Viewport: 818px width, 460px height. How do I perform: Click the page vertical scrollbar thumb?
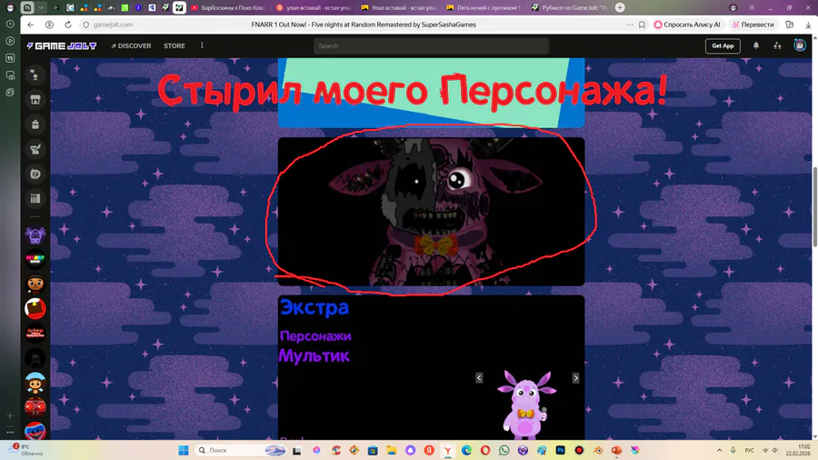814,206
